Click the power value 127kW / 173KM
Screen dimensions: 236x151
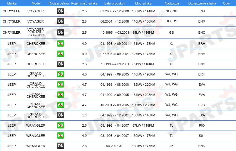(x=143, y=54)
